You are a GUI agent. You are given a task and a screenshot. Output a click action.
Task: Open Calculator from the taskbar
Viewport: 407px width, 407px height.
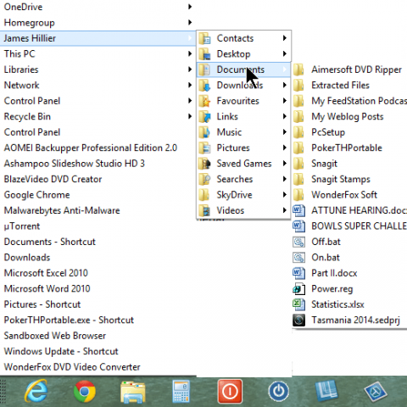tap(181, 392)
